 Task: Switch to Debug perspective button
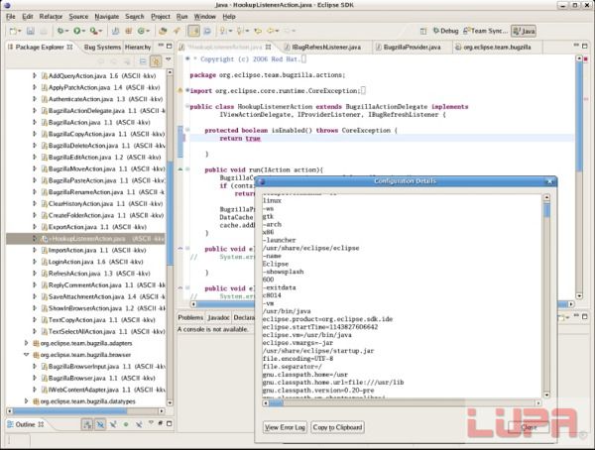click(446, 31)
